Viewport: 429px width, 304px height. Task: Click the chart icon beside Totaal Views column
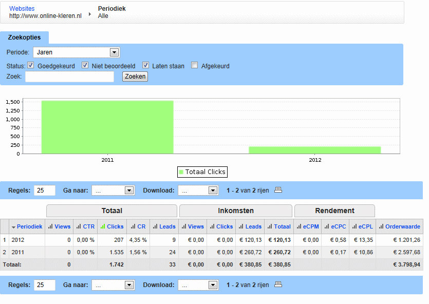[50, 226]
